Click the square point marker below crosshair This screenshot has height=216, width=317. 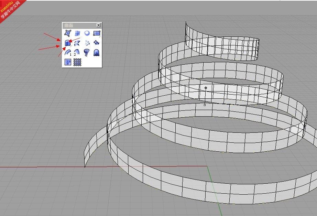coord(205,105)
